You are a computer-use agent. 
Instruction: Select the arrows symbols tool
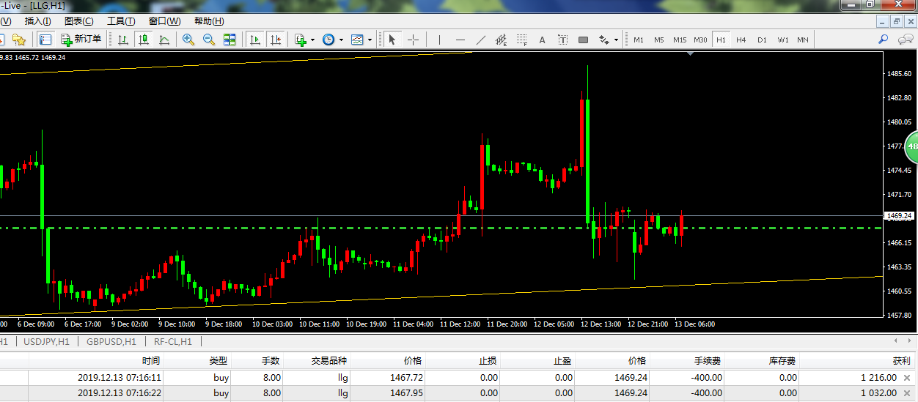[604, 40]
